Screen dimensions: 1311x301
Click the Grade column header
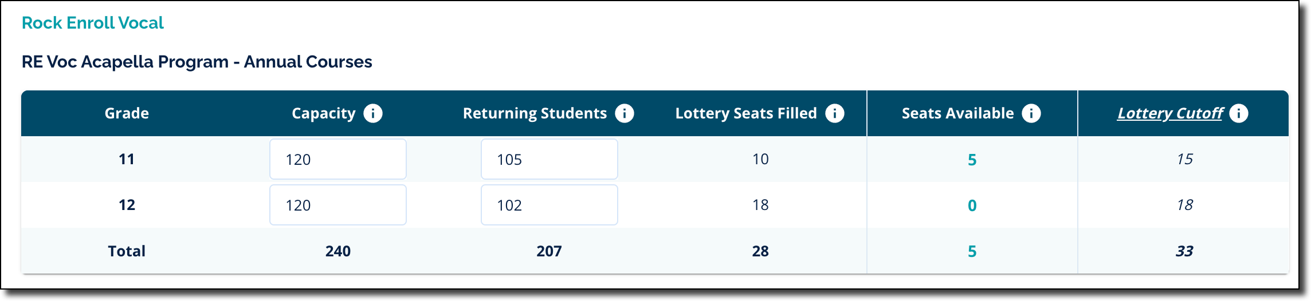coord(127,113)
